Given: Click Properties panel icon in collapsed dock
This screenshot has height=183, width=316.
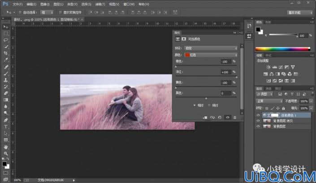Looking at the screenshot, I should coord(249,36).
